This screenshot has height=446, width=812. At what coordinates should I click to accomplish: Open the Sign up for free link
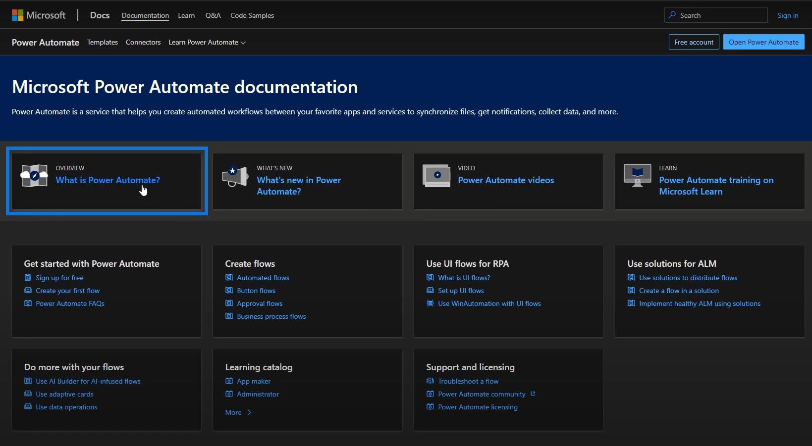click(x=59, y=278)
